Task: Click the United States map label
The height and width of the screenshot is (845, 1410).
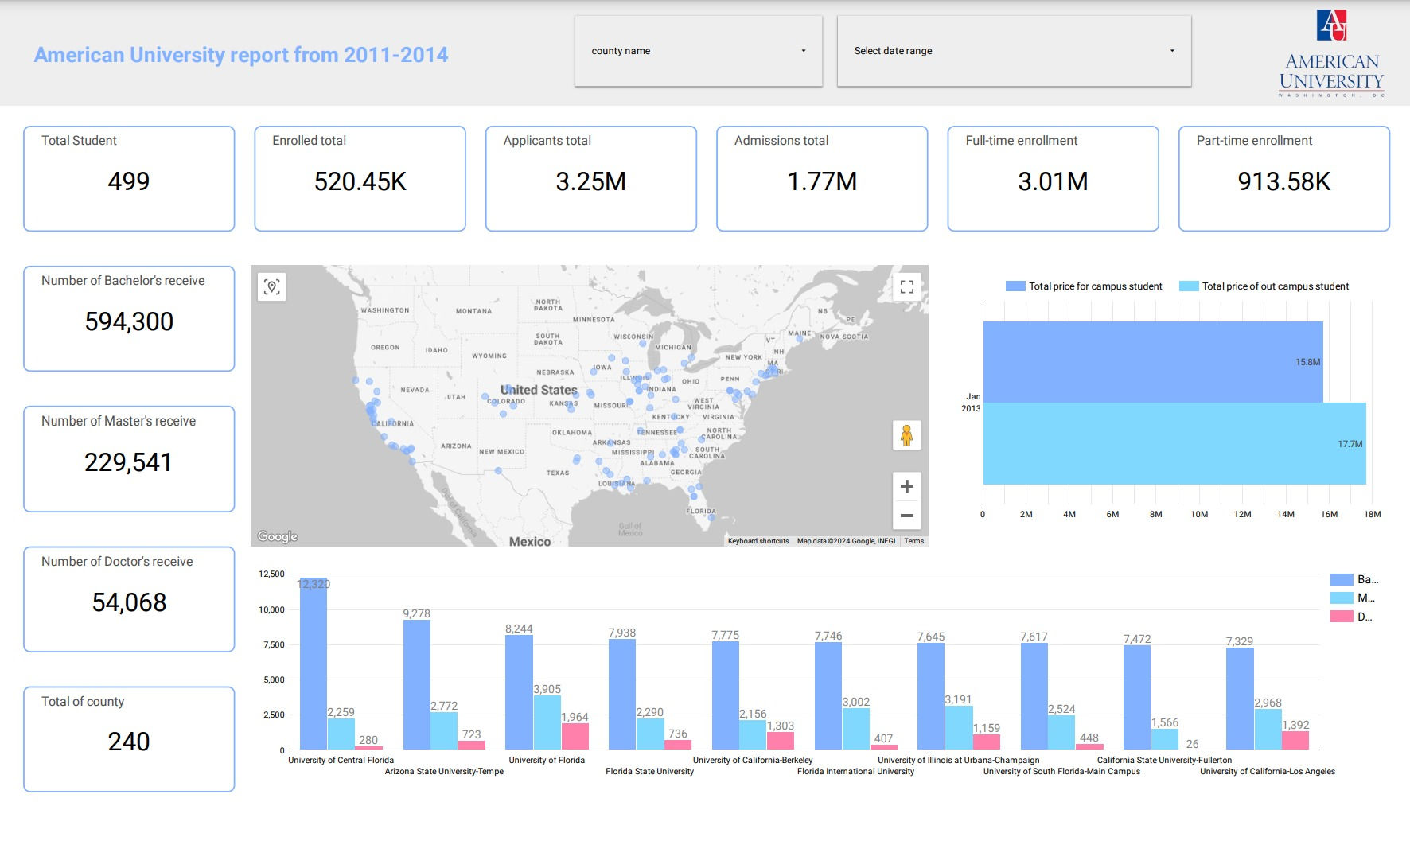Action: (x=539, y=390)
